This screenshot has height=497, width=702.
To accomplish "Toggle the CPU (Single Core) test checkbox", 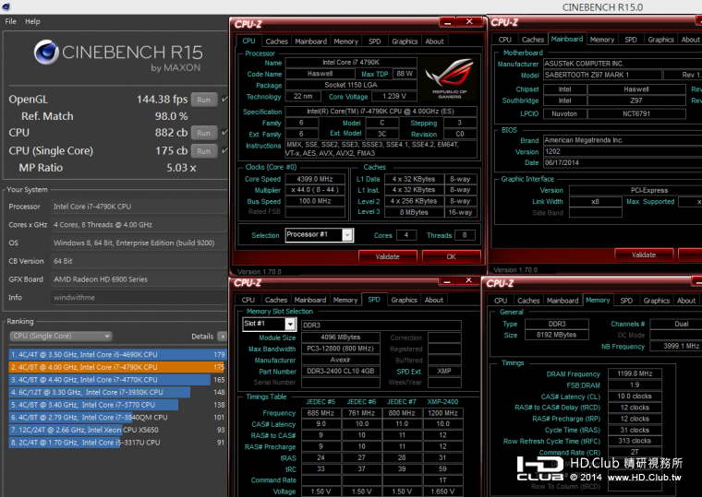I will [x=223, y=150].
